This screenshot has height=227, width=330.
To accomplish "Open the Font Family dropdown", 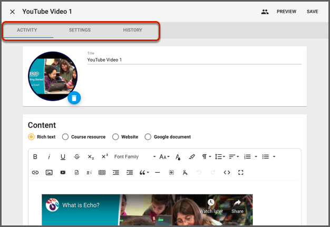I will (x=135, y=157).
